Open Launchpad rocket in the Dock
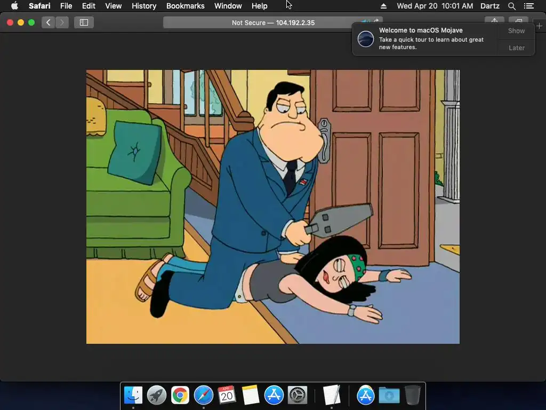The width and height of the screenshot is (546, 410). [156, 396]
